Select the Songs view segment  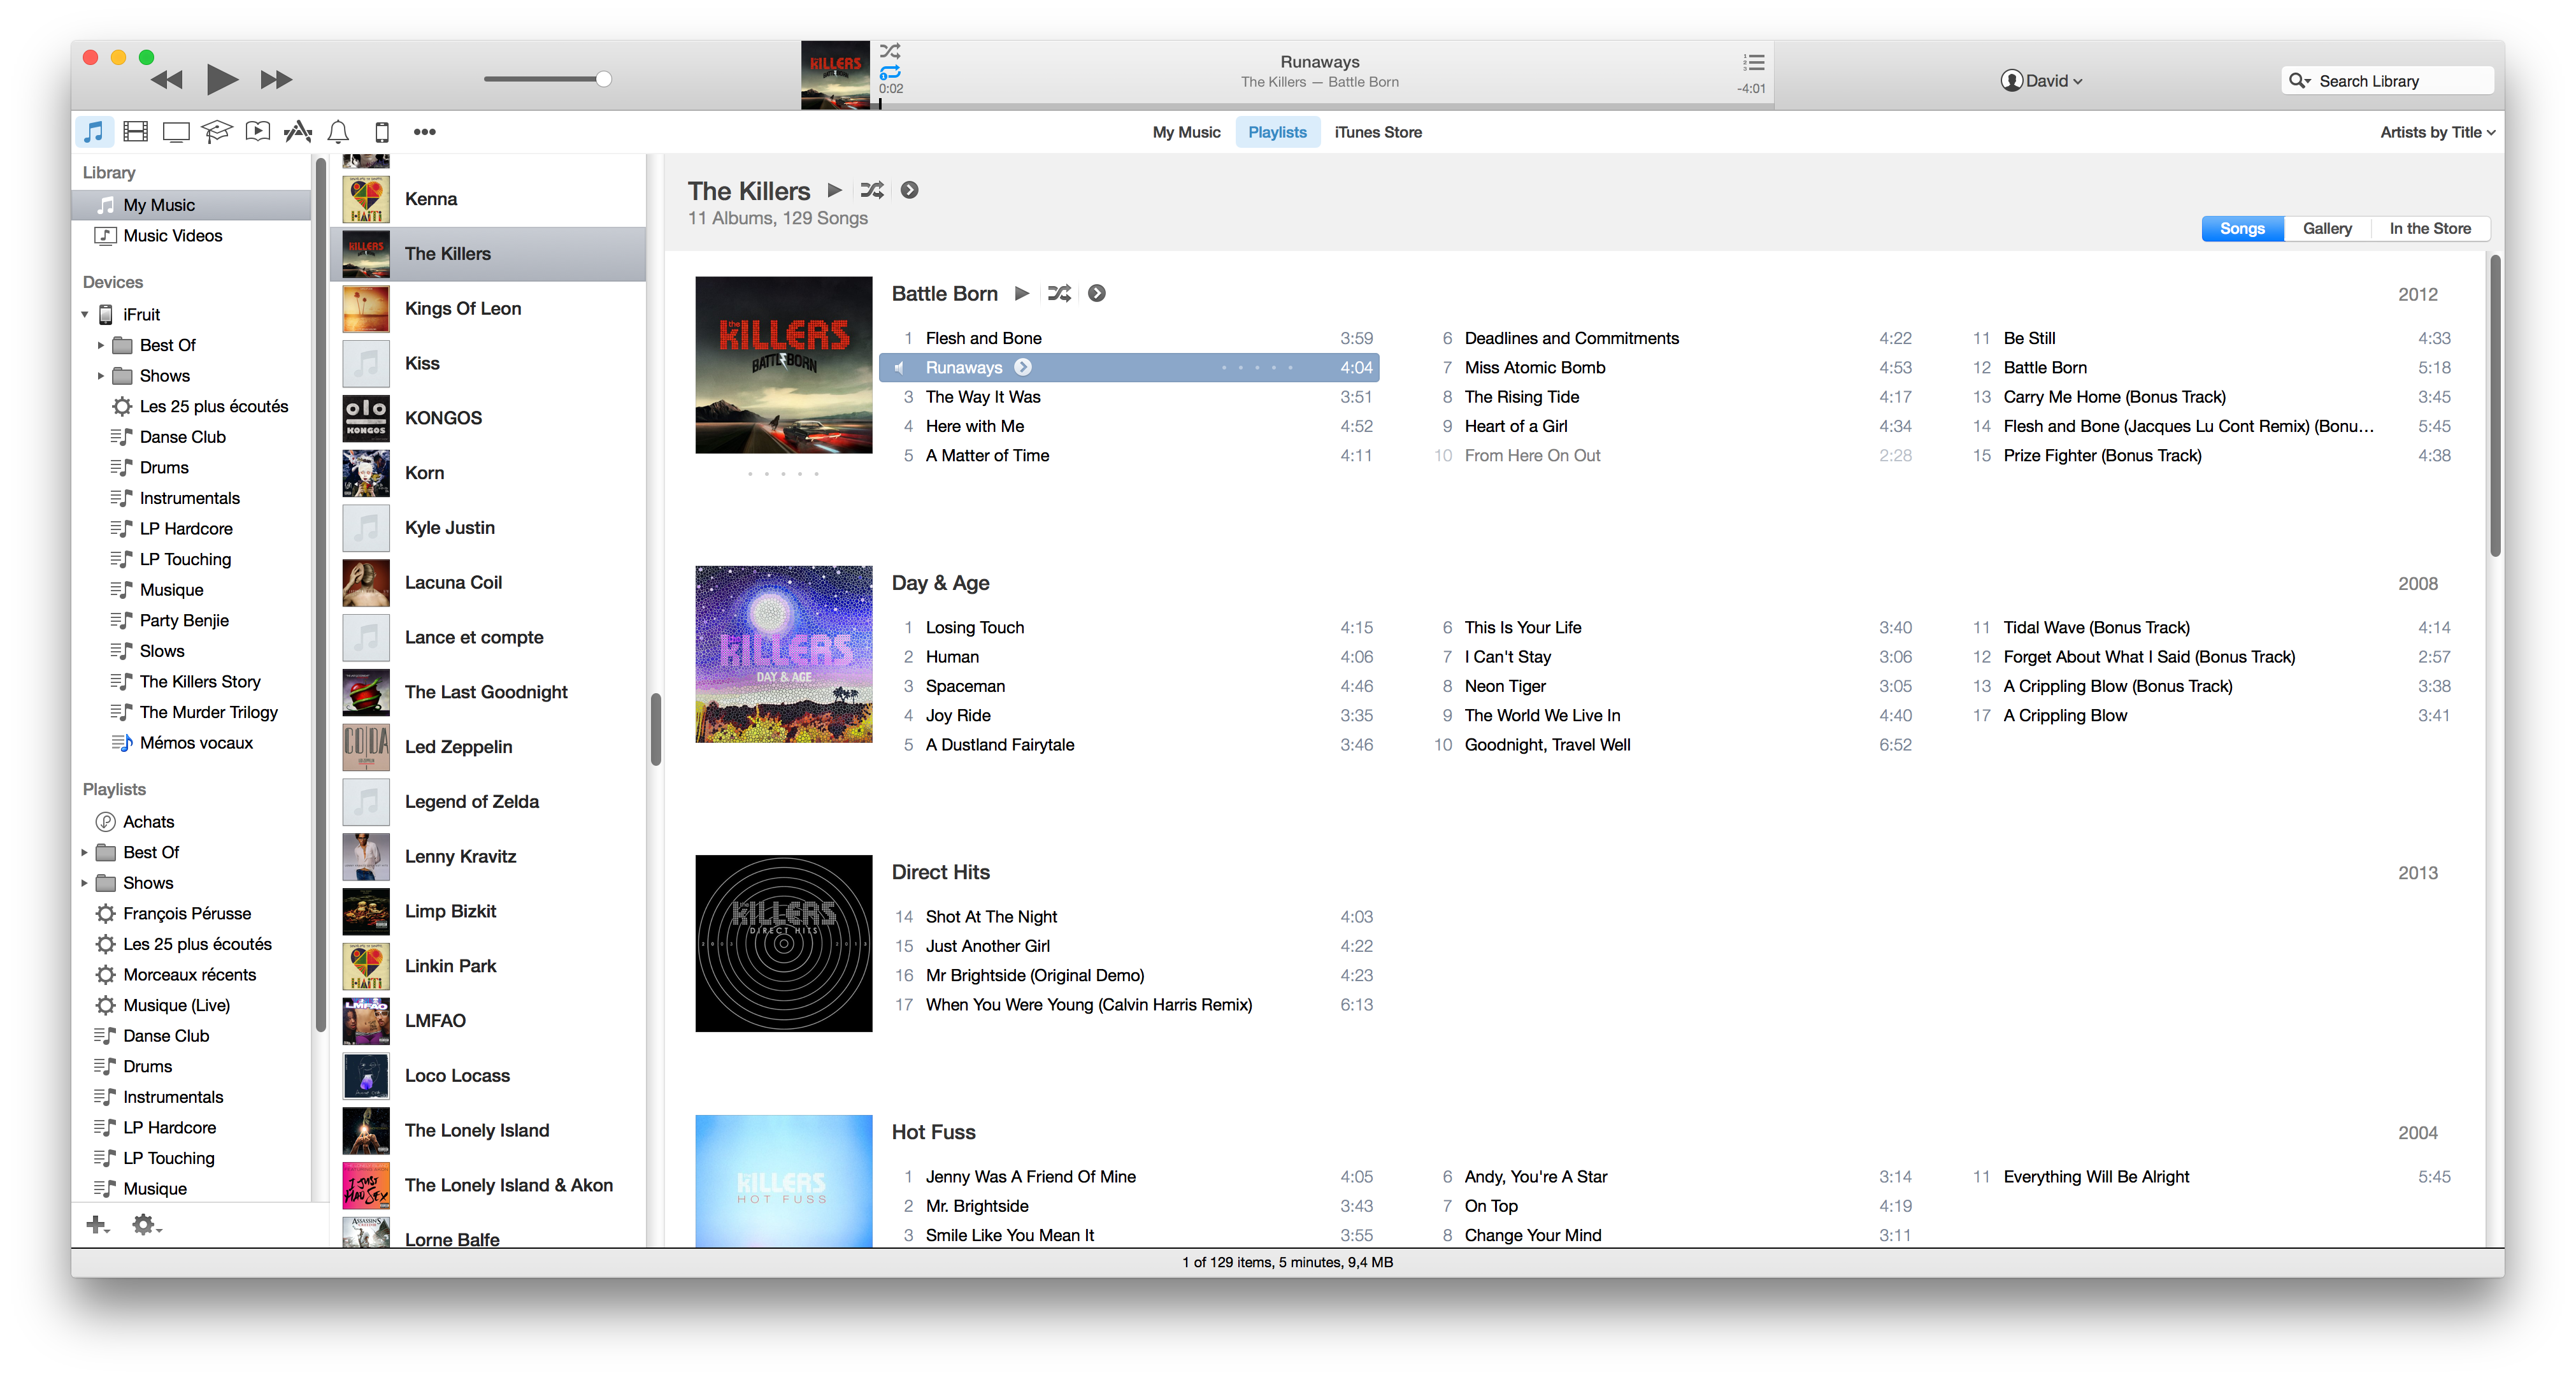tap(2242, 228)
